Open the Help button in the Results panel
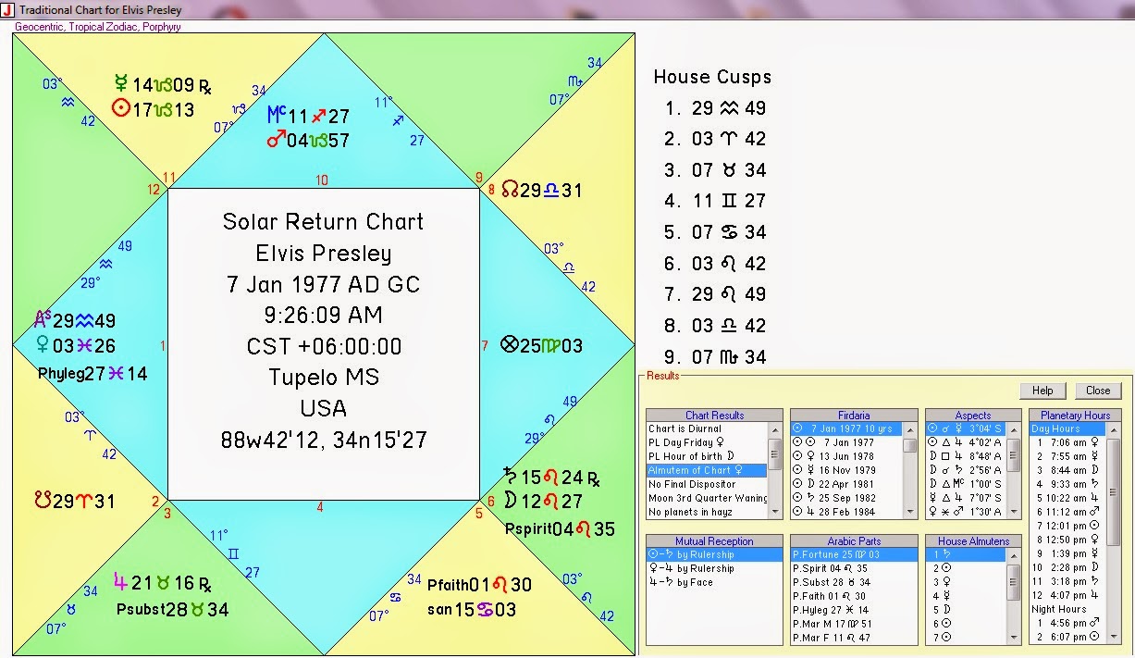The width and height of the screenshot is (1135, 658). coord(1042,391)
